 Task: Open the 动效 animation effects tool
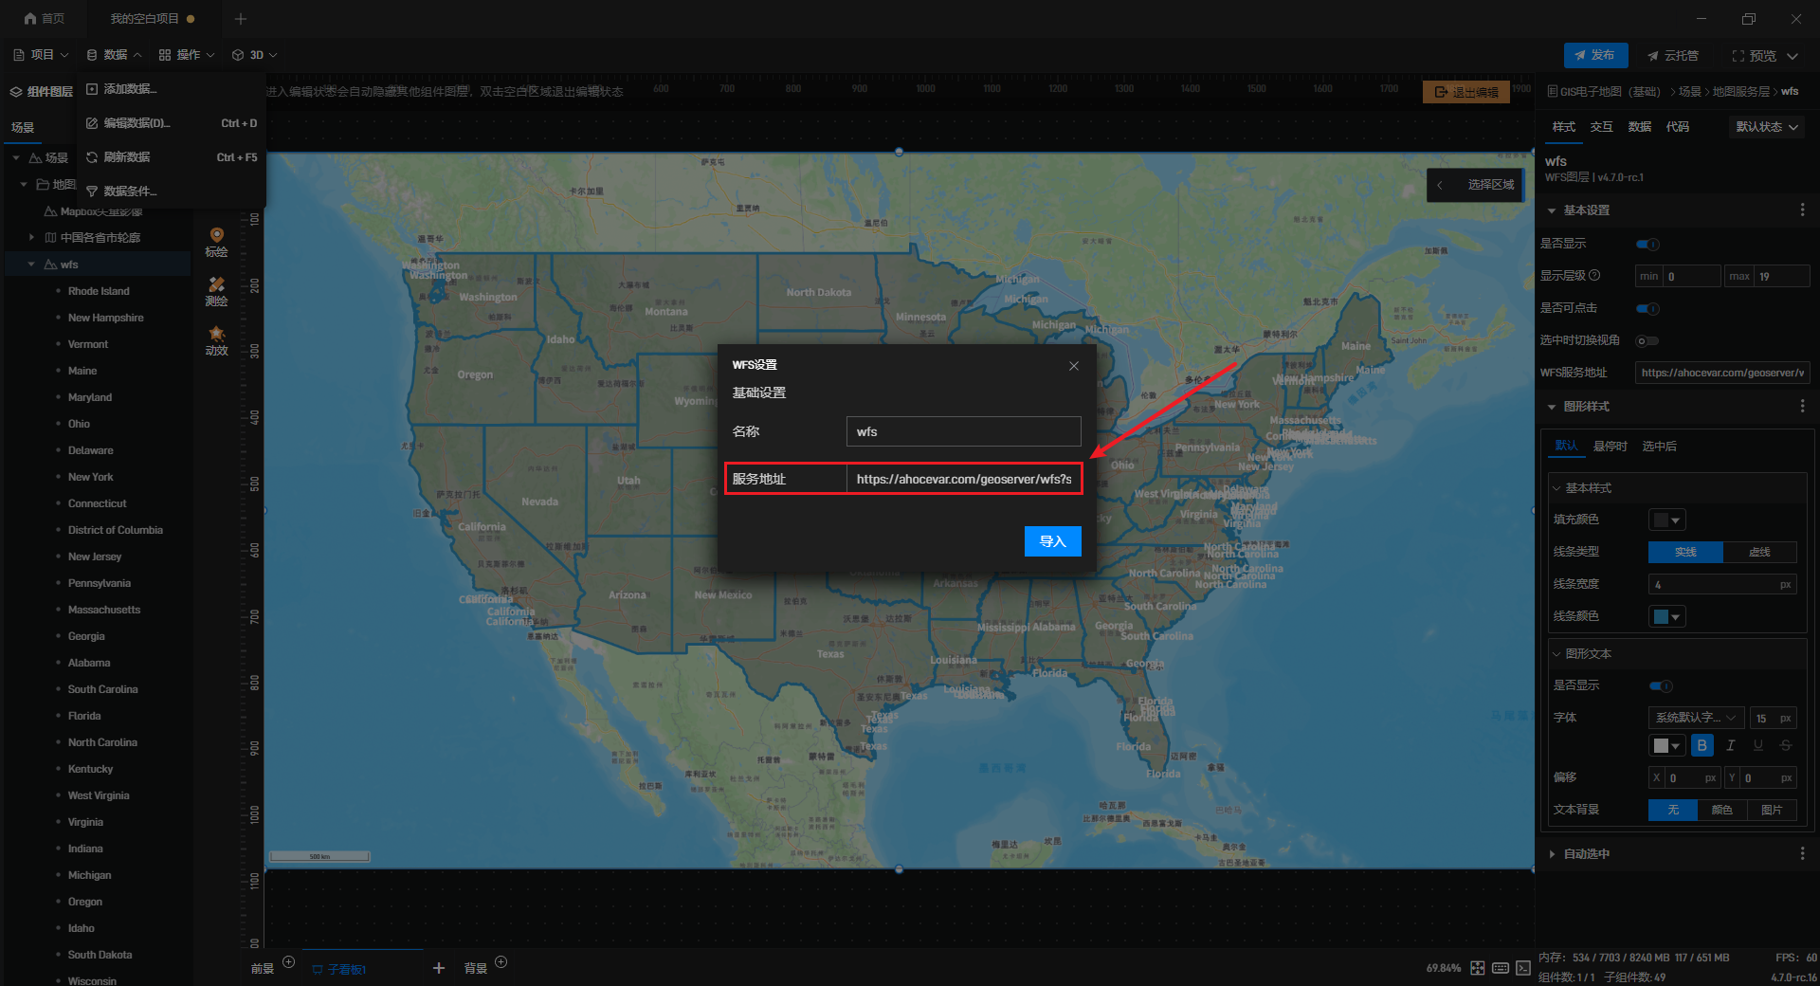pos(216,339)
